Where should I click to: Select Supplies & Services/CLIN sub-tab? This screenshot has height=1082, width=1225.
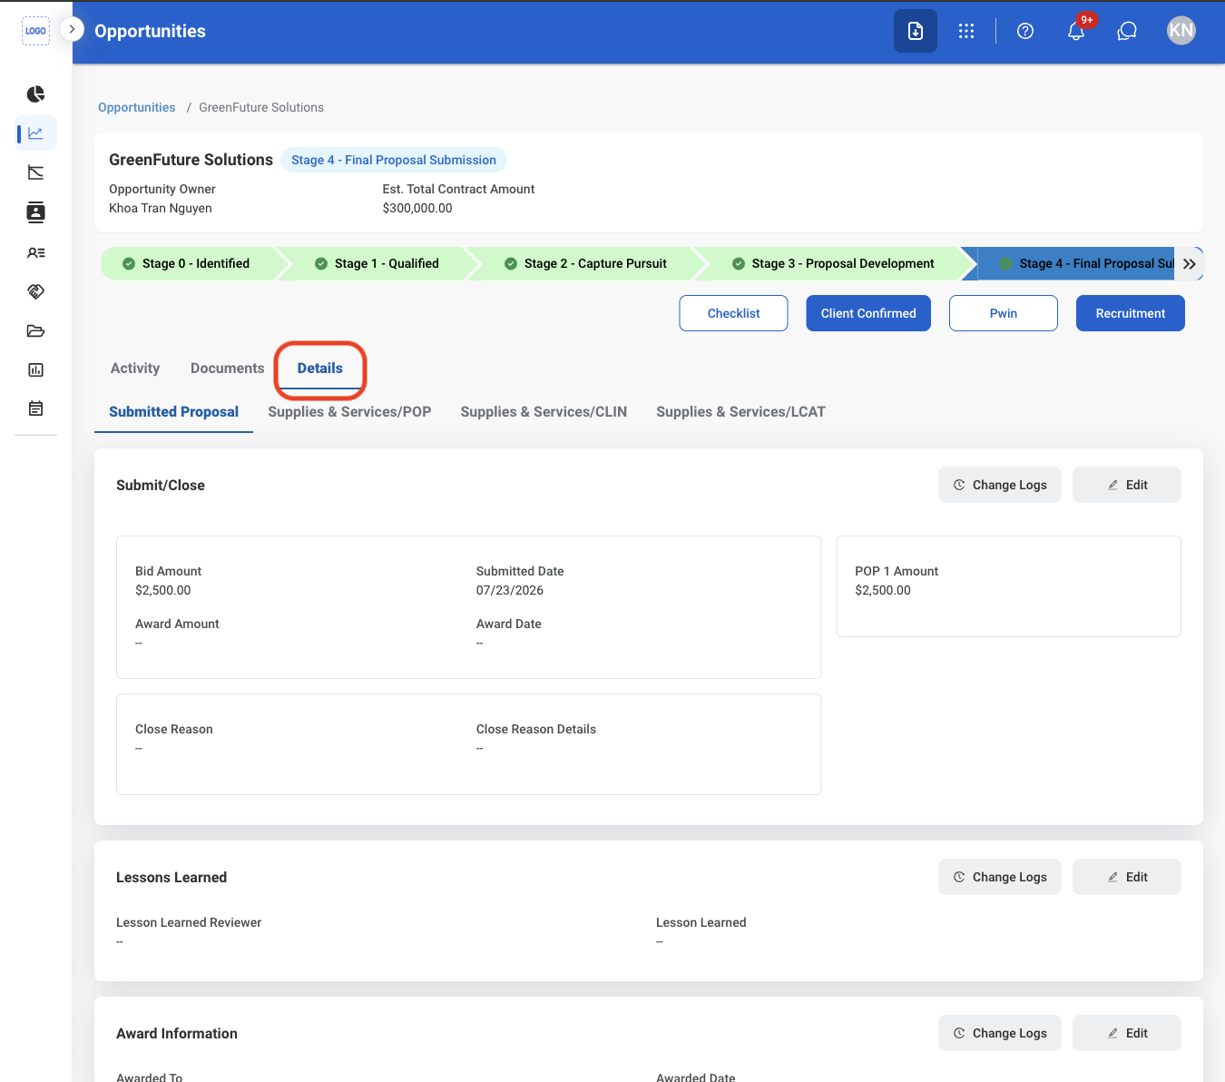pos(544,412)
